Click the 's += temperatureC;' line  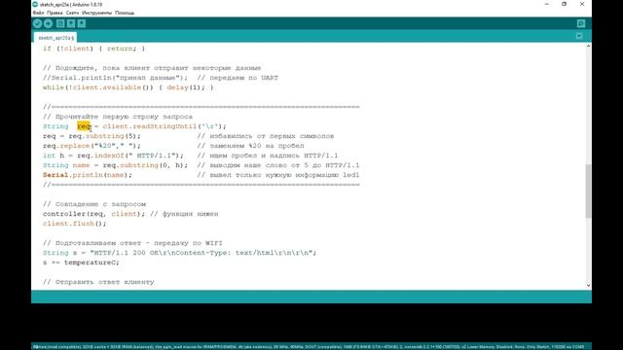(81, 262)
